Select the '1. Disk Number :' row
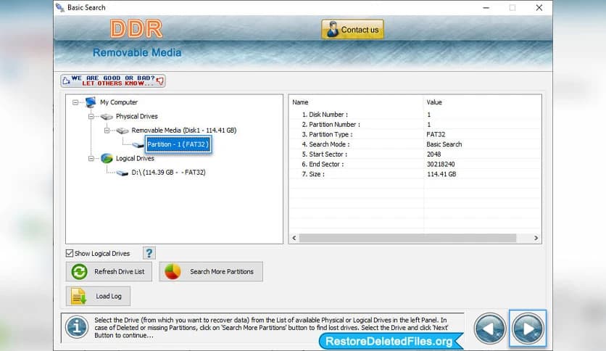The width and height of the screenshot is (606, 351). (415, 115)
